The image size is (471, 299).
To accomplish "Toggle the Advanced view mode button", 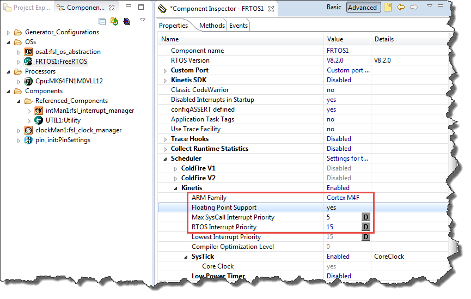I will click(x=362, y=8).
